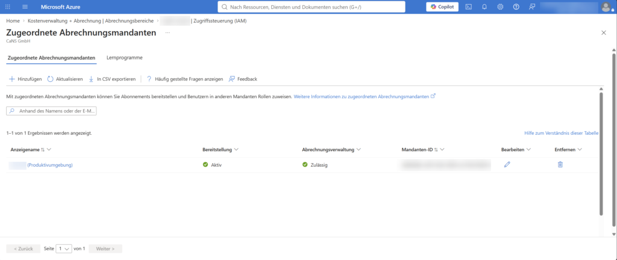
Task: Click the pencil edit icon for Produktivumgebung
Action: (x=507, y=164)
